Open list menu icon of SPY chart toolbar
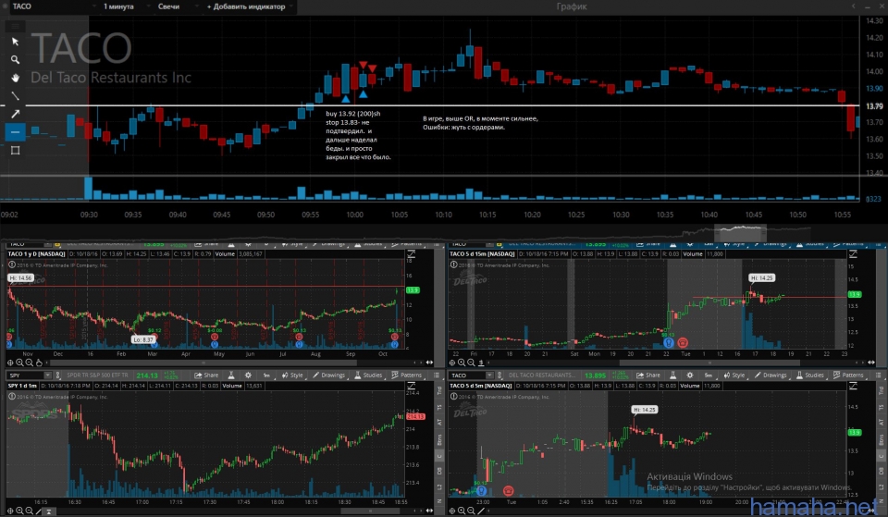Screen dimensions: 888x517 pos(437,375)
